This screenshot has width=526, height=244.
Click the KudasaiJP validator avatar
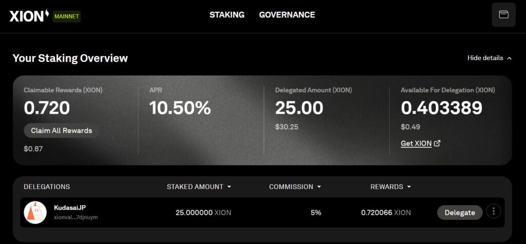[x=35, y=212]
